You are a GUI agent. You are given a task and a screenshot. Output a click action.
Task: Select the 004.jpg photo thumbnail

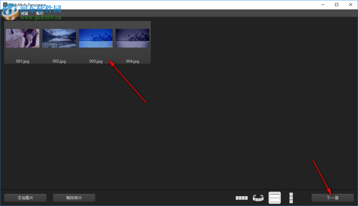pos(132,38)
